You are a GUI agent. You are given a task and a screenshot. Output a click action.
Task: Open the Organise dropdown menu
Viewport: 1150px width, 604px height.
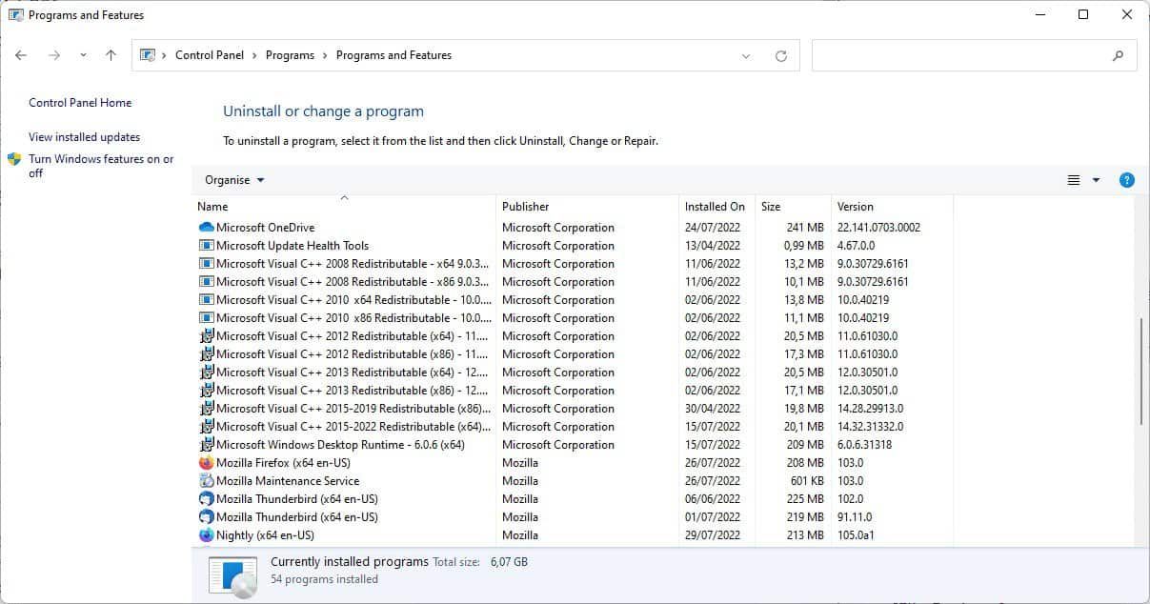234,180
